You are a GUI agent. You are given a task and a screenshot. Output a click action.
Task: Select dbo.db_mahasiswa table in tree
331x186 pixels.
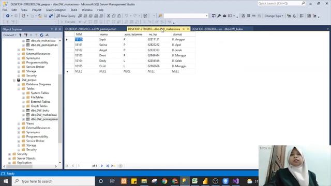(x=43, y=41)
